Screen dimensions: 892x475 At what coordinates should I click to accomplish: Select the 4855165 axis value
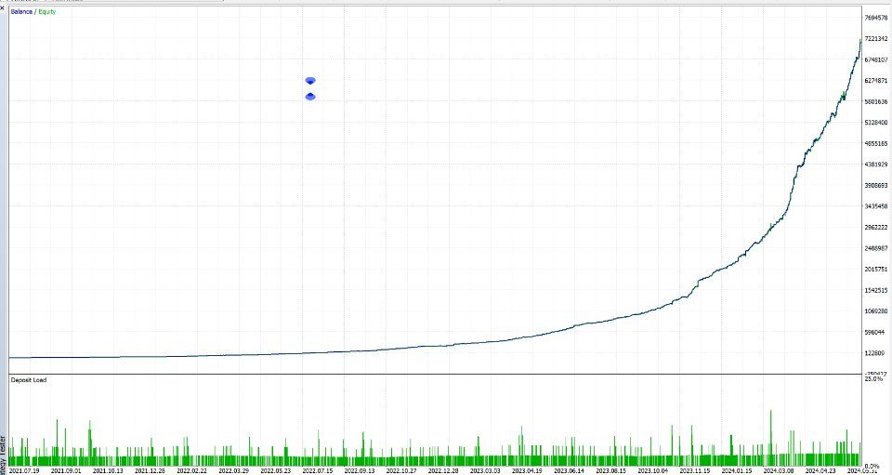click(876, 144)
